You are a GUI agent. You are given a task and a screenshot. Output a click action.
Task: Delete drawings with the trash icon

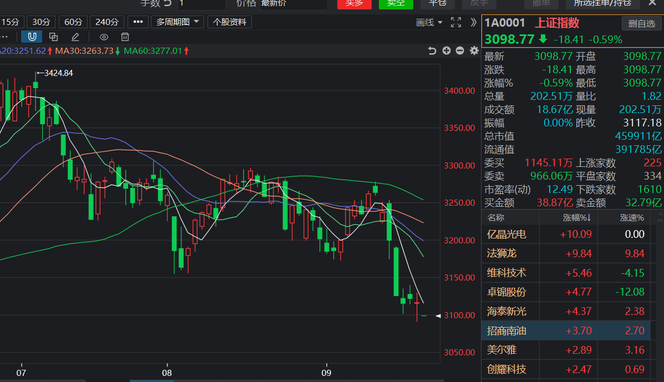click(125, 37)
